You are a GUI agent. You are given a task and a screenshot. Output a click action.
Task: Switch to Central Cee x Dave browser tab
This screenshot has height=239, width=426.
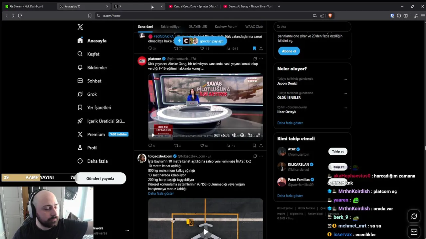tap(193, 6)
